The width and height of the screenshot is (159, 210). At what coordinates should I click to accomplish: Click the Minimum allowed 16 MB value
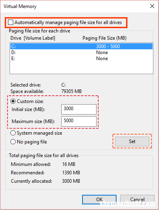[68, 164]
